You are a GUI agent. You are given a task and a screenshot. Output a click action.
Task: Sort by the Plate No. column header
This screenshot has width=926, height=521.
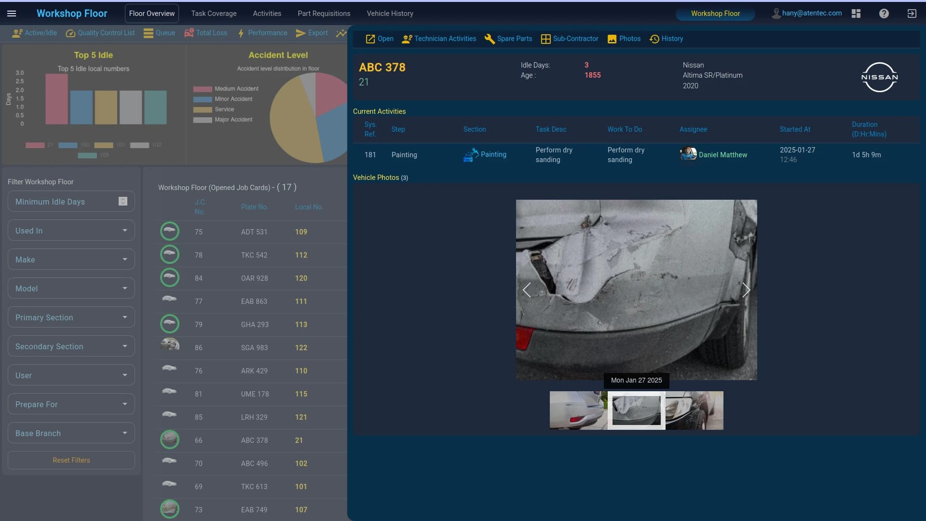pyautogui.click(x=254, y=207)
